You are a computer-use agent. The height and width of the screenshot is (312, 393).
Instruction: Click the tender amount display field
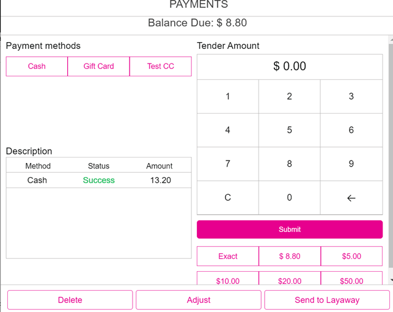point(289,66)
